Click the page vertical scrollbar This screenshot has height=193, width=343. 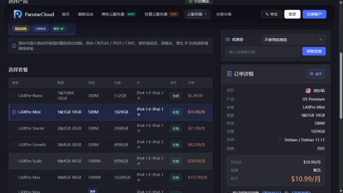(341, 85)
